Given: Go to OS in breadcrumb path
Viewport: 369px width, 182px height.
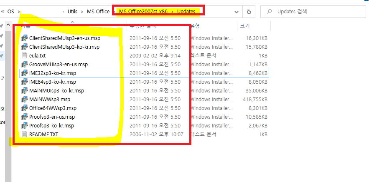Looking at the screenshot, I should [11, 12].
